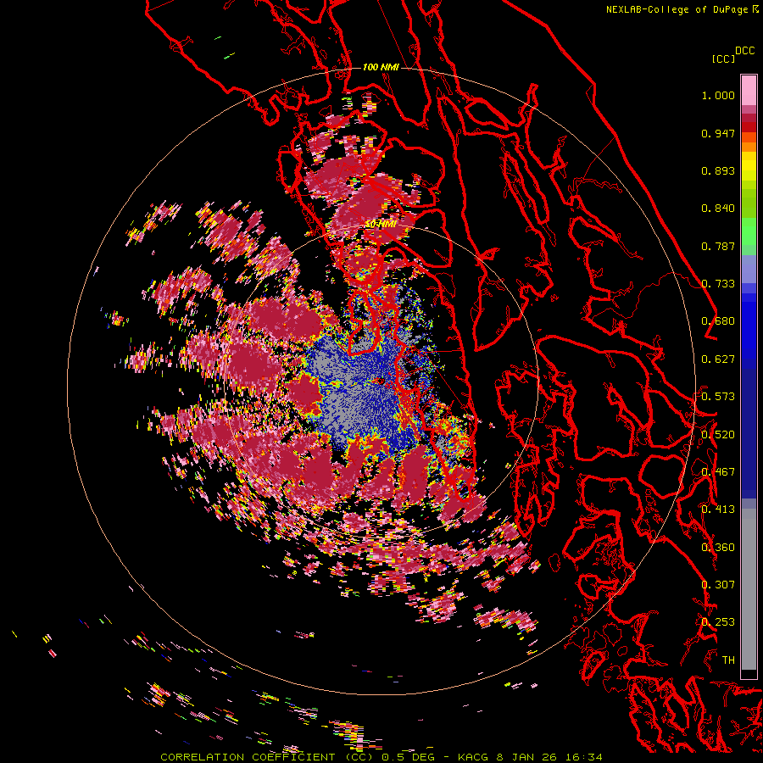This screenshot has height=763, width=763.
Task: Click the 16:34 timestamp in caption
Action: (582, 757)
